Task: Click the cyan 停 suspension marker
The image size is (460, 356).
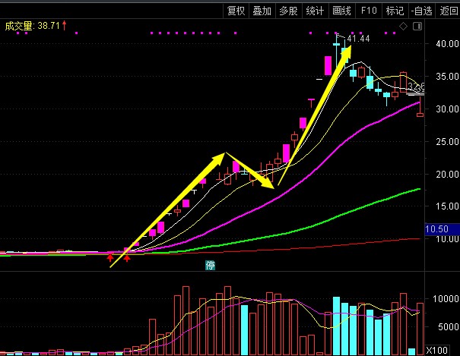Action: click(210, 266)
